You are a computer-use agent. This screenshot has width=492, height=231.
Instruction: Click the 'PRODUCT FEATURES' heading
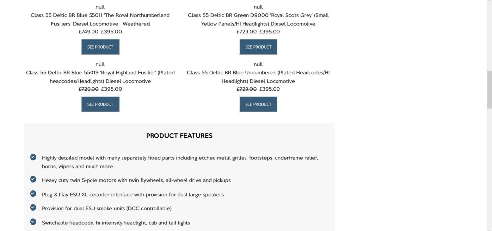pos(179,136)
